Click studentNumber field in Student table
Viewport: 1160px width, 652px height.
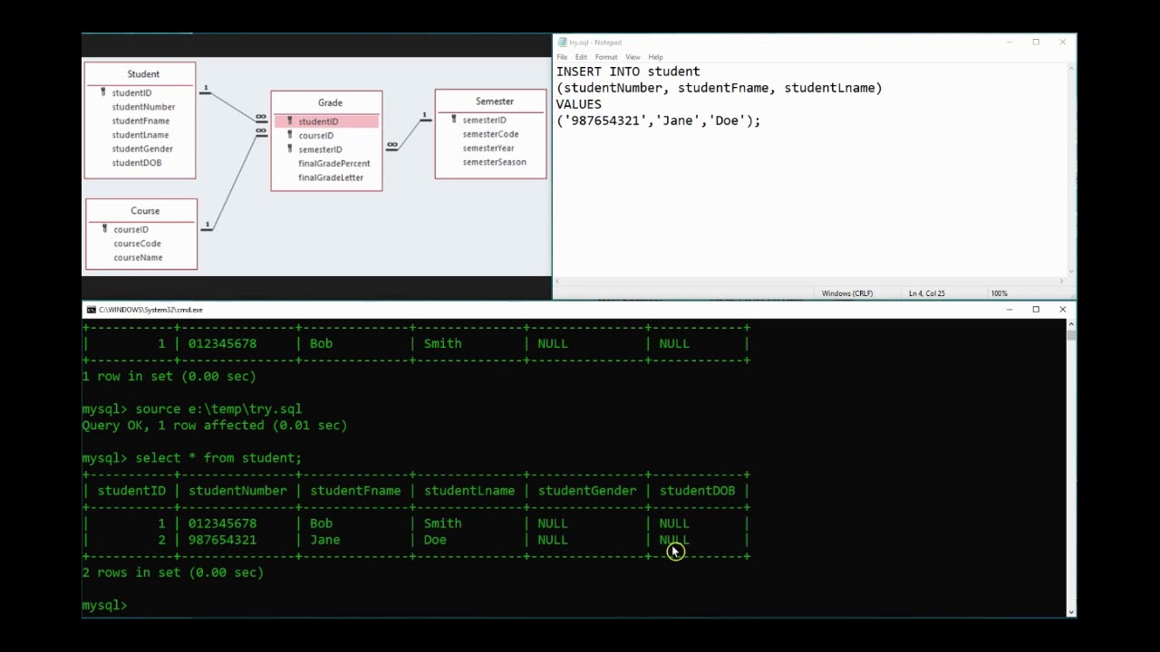[x=143, y=107]
